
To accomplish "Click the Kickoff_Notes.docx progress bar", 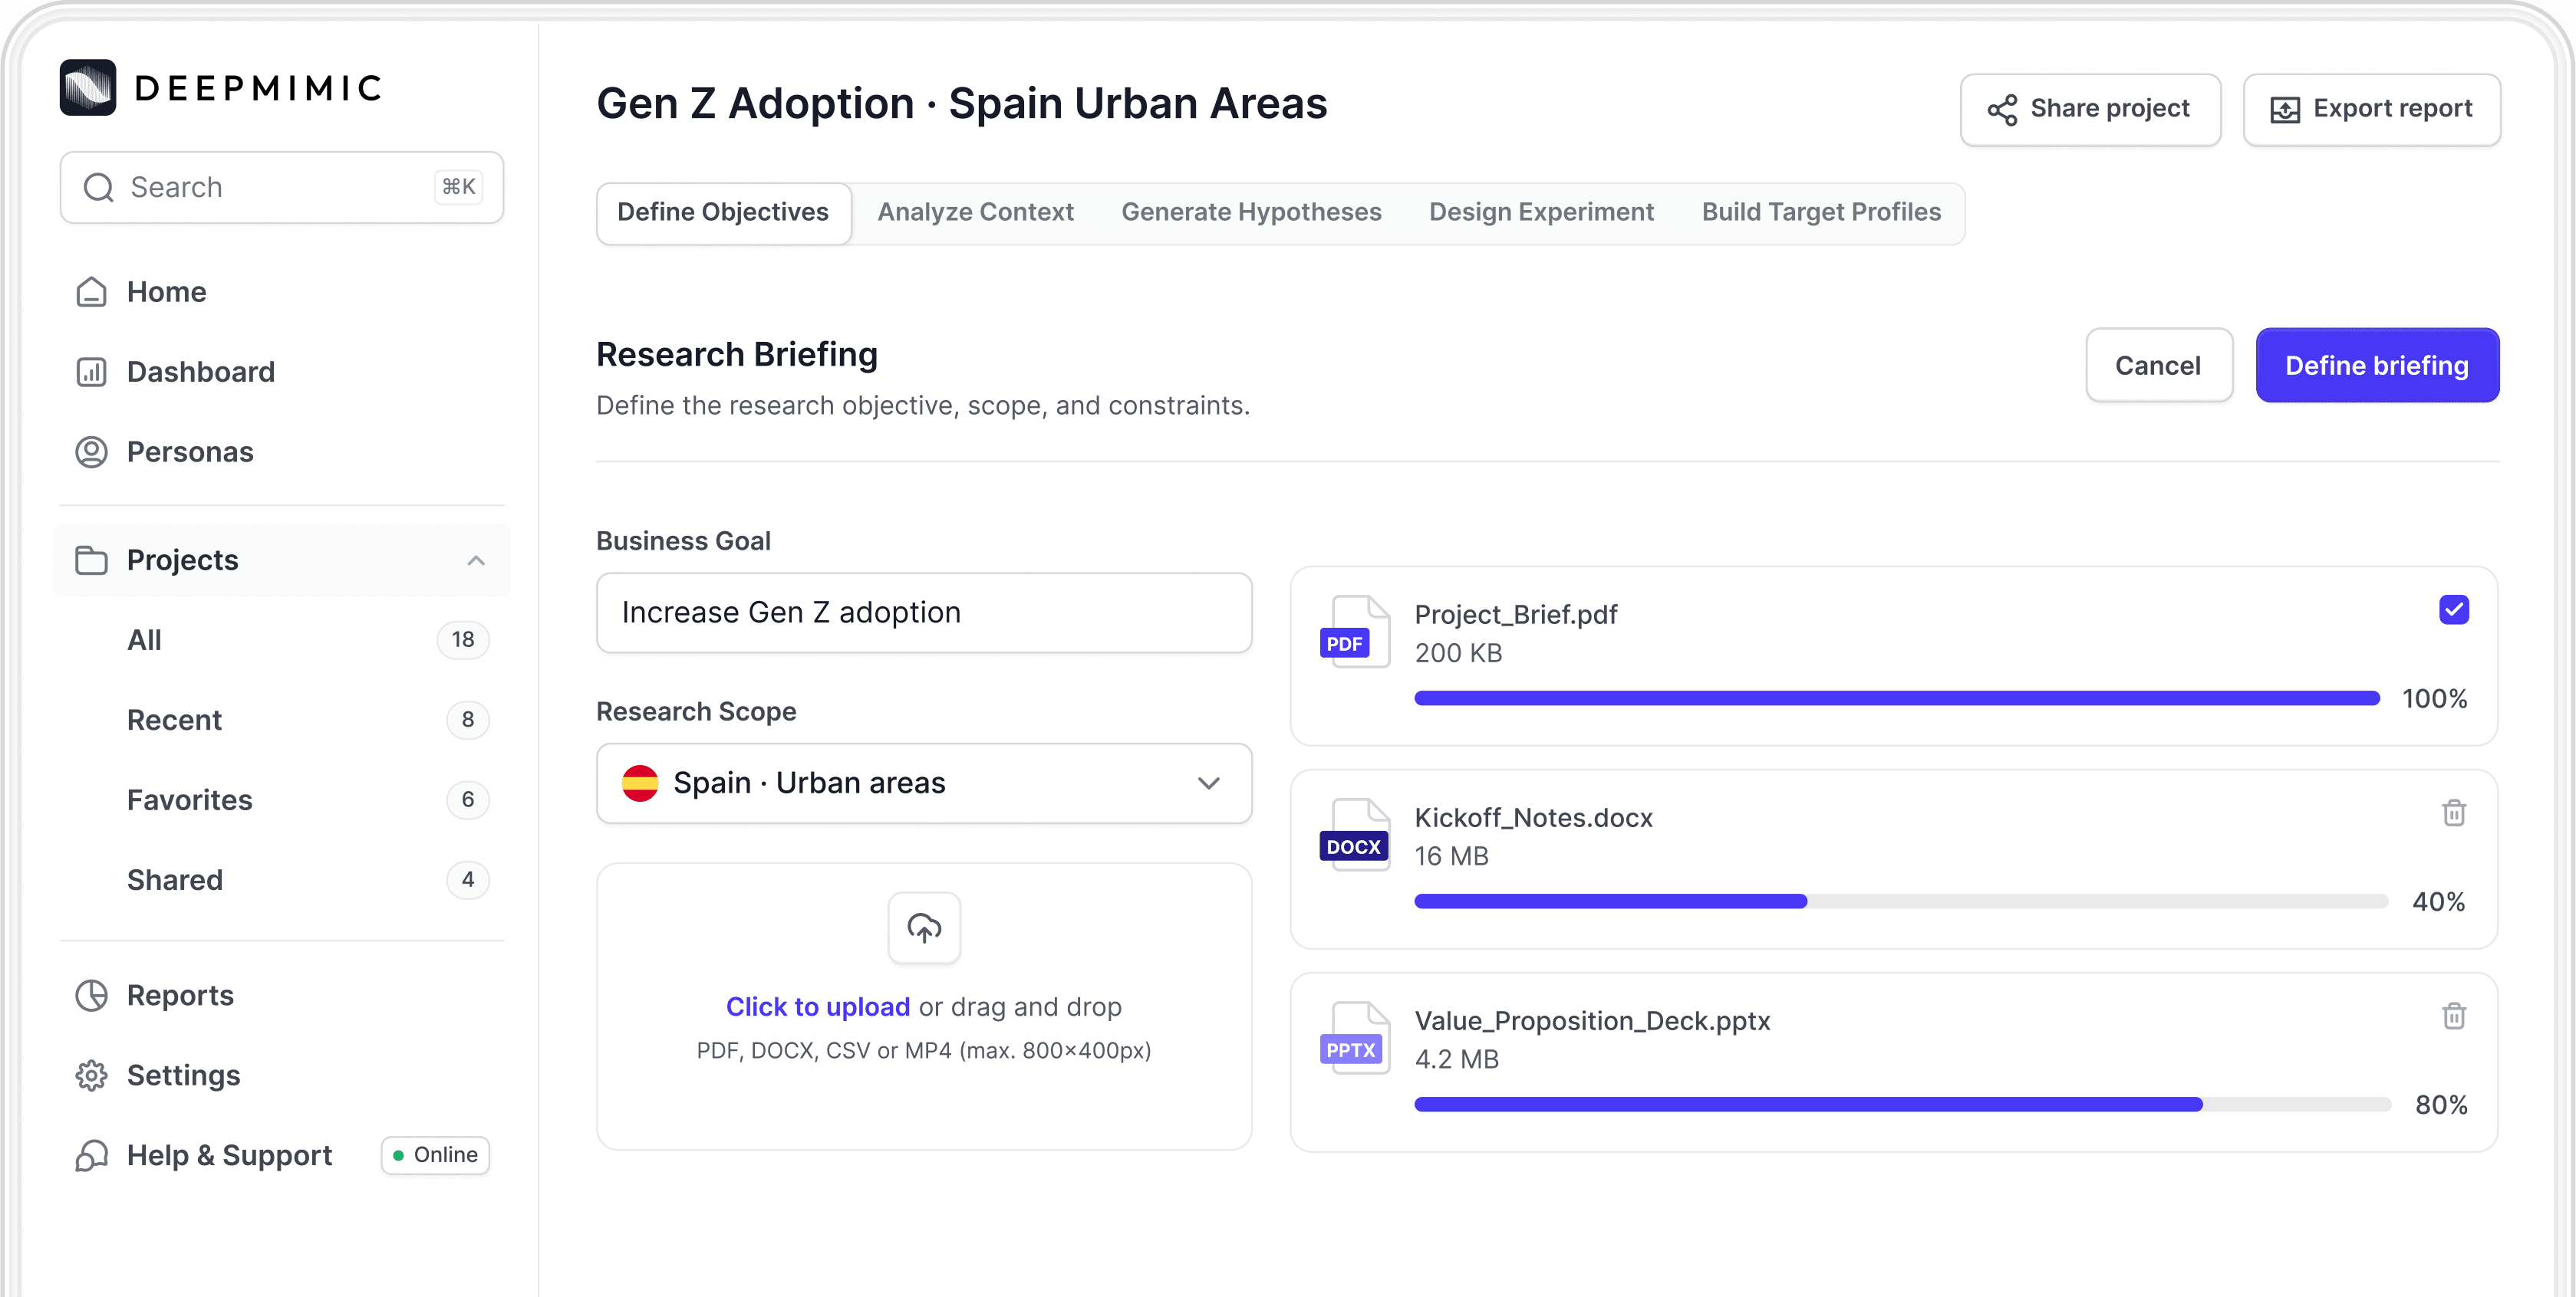I will point(1900,901).
